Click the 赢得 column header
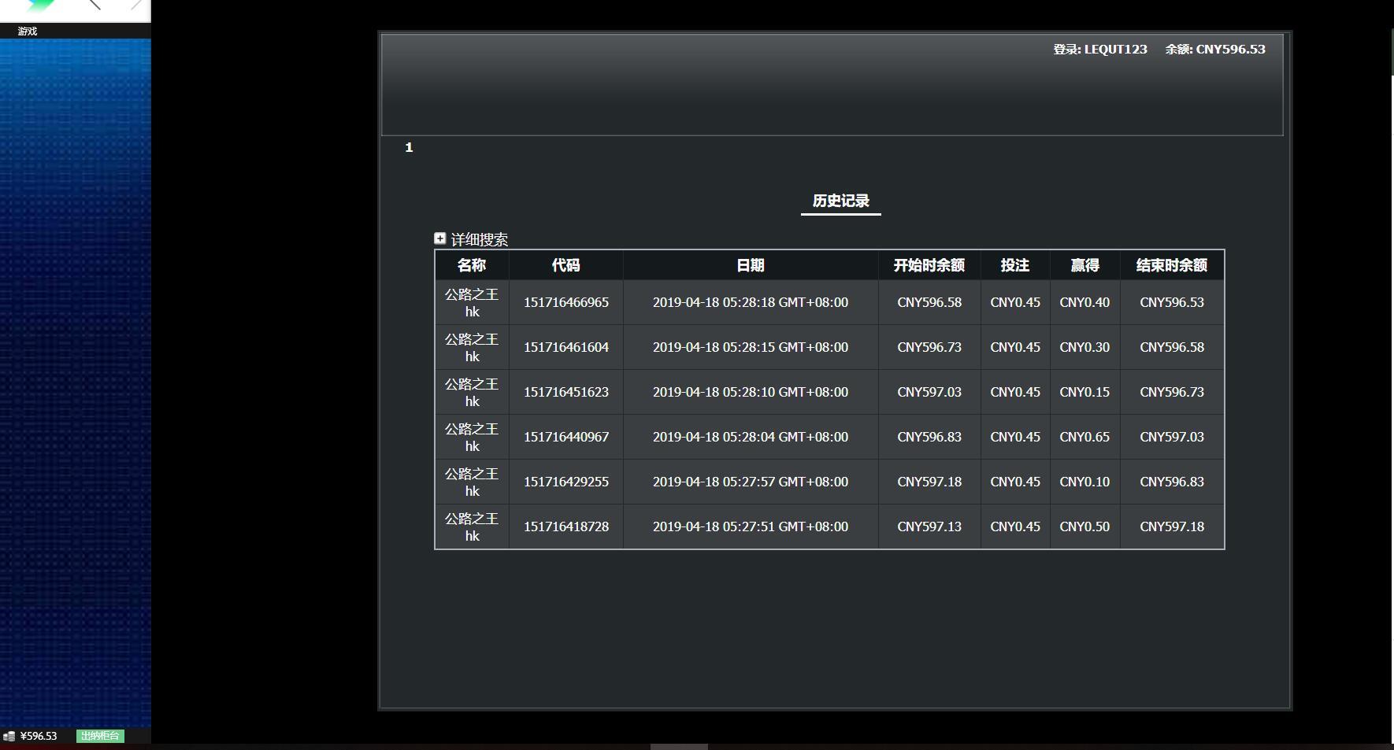1394x750 pixels. (x=1084, y=265)
